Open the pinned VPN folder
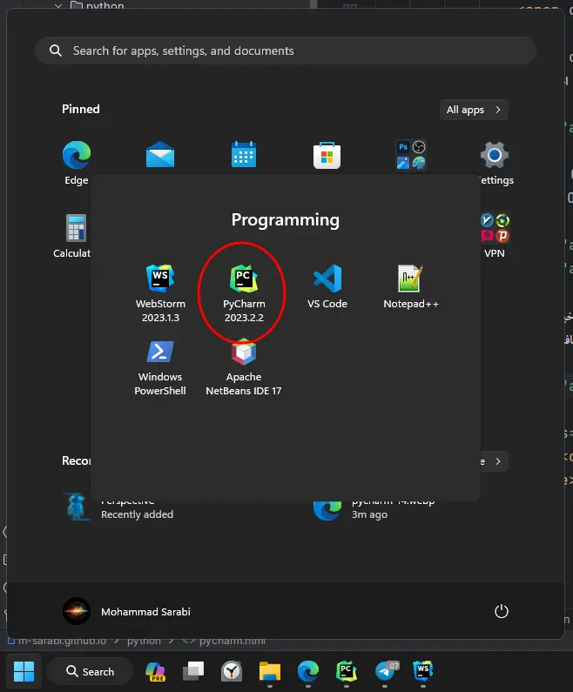 (x=495, y=236)
